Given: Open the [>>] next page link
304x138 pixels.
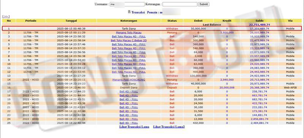Looking at the screenshot, I should 6,17.
